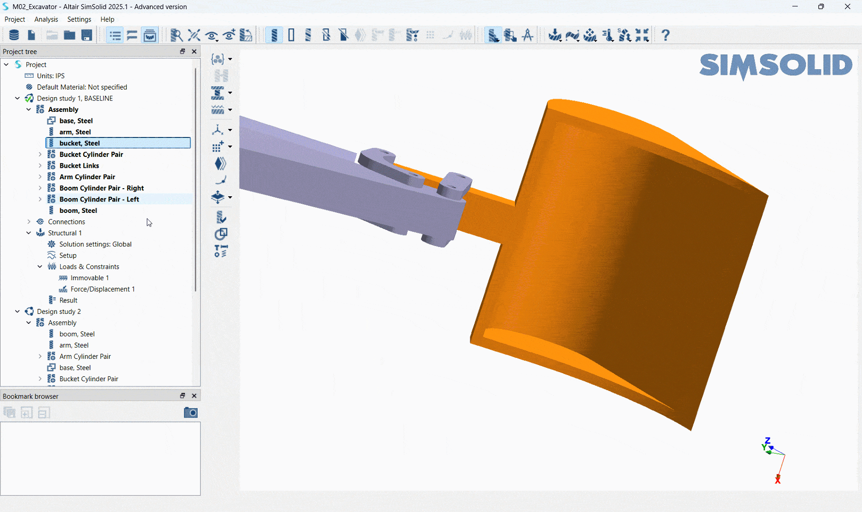862x512 pixels.
Task: Open Solution settings: Global
Action: [95, 244]
